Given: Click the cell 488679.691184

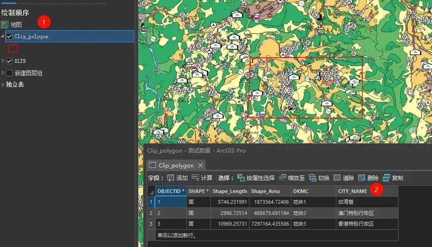Looking at the screenshot, I should tap(270, 213).
